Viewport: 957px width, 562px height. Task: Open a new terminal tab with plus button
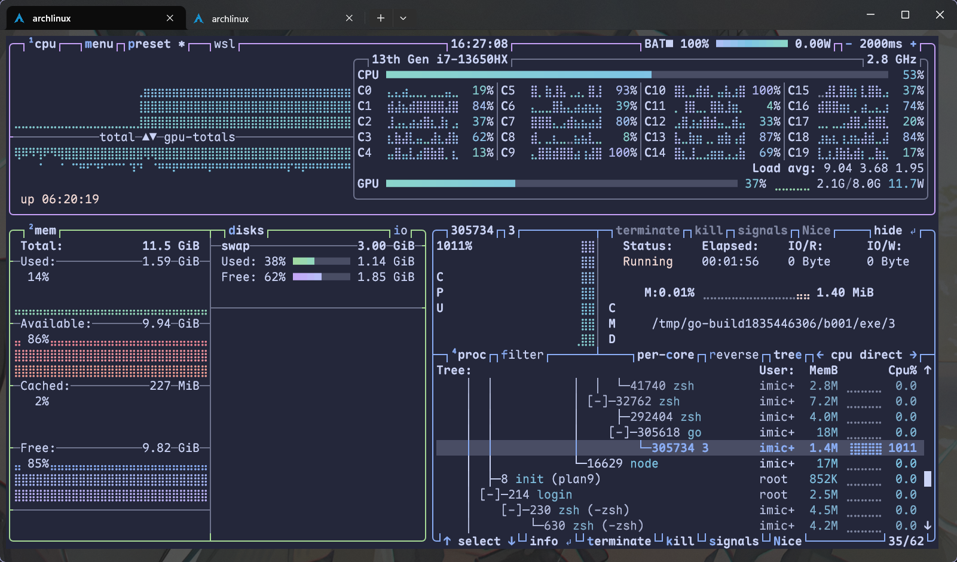pos(380,18)
